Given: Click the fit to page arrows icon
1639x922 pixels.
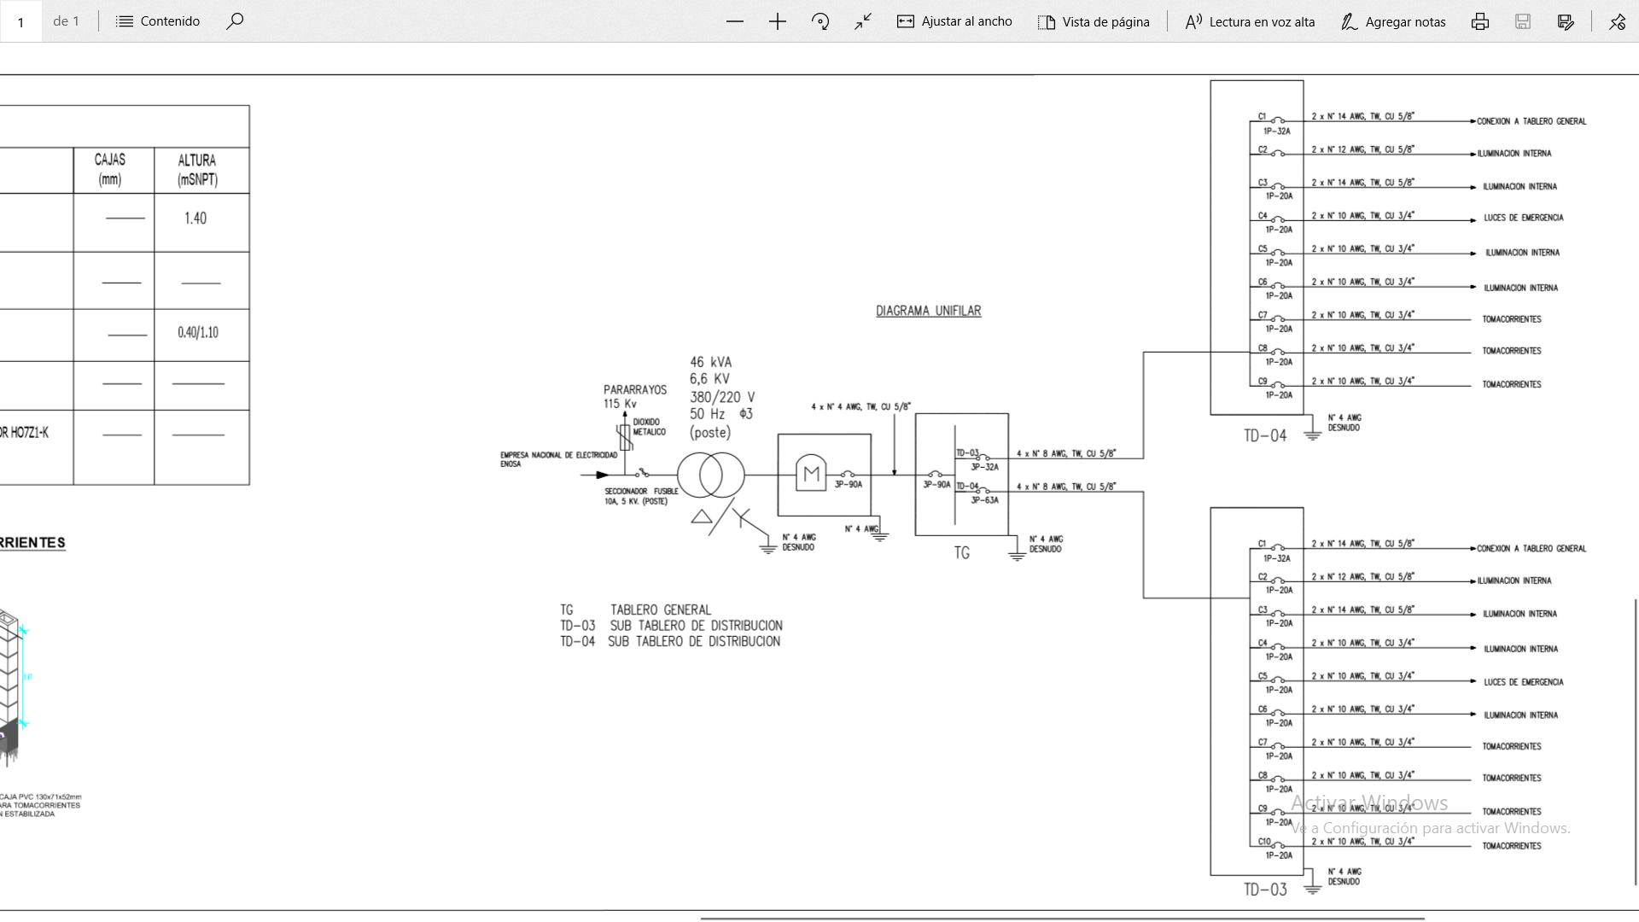Looking at the screenshot, I should [x=863, y=21].
